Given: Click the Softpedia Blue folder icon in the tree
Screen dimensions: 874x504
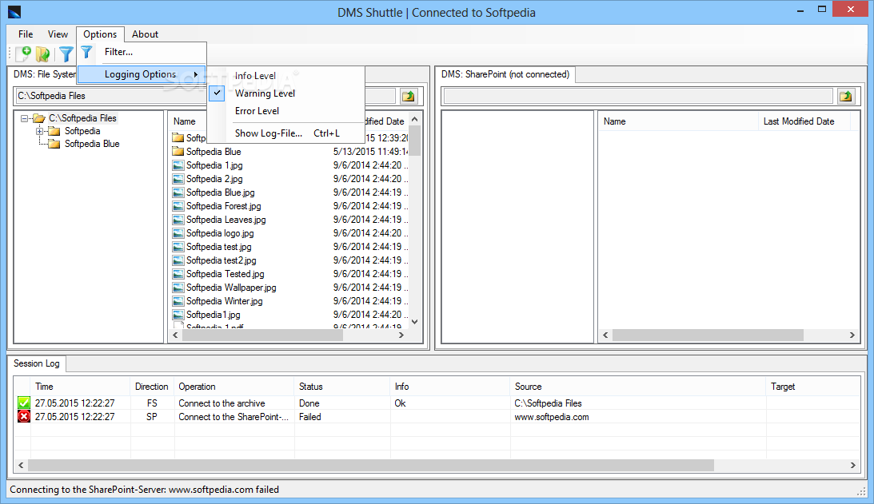Looking at the screenshot, I should (x=54, y=145).
